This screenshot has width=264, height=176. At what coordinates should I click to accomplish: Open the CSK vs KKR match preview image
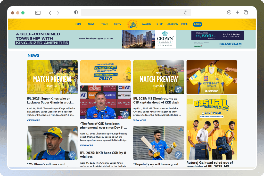pos(159,77)
